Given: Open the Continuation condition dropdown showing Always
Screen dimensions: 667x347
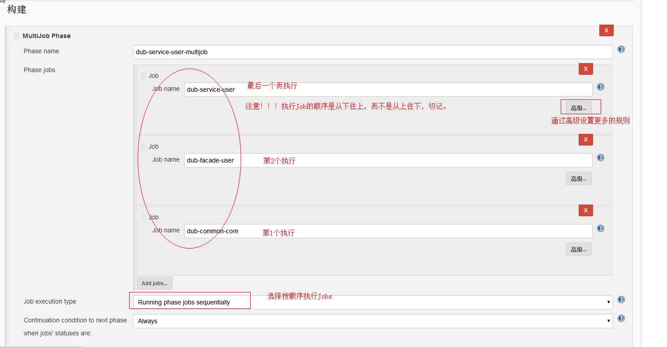Looking at the screenshot, I should pyautogui.click(x=373, y=321).
